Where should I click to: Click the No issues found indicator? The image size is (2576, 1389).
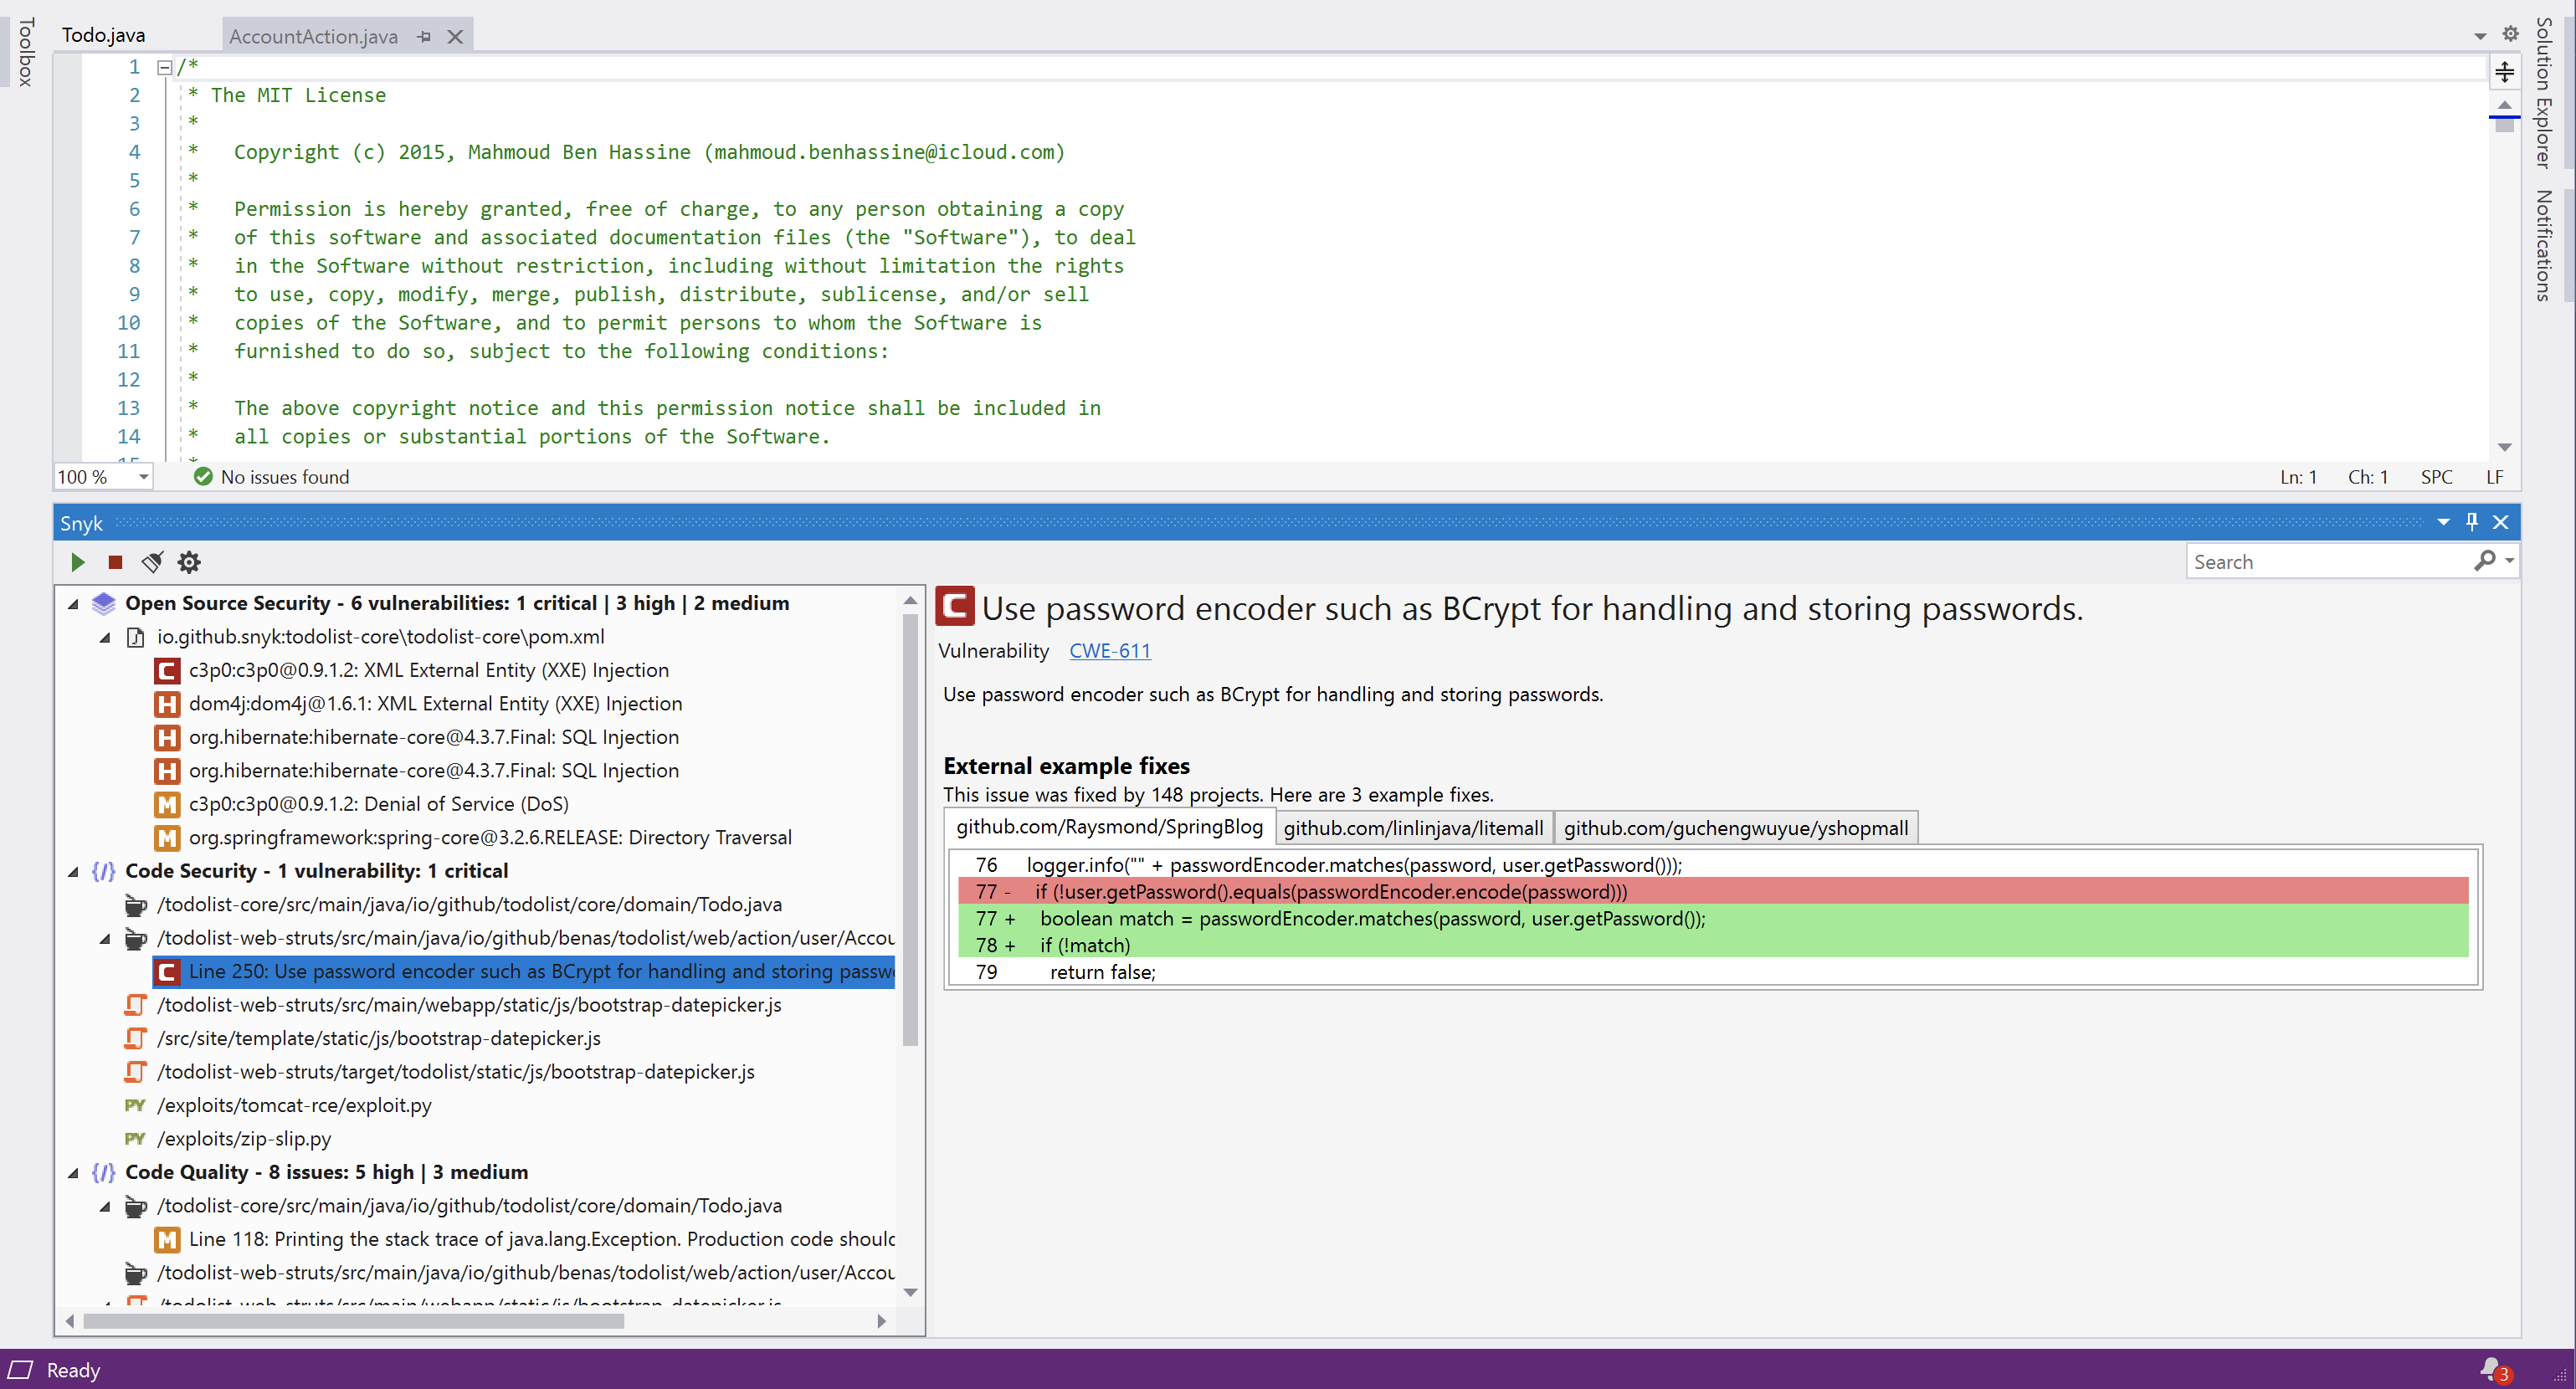[271, 477]
